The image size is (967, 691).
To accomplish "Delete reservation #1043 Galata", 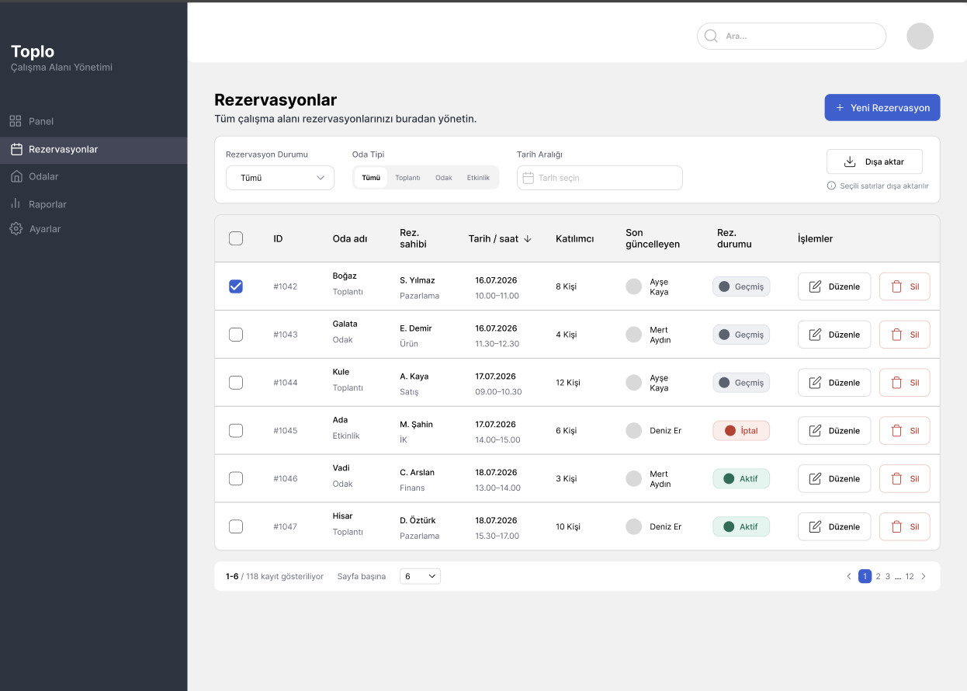I will tap(904, 335).
